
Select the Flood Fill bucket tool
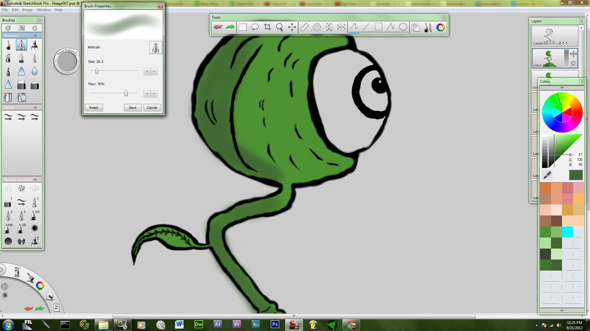[x=8, y=97]
